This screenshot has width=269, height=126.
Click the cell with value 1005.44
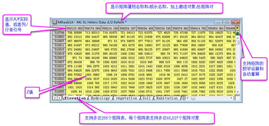click(75, 91)
